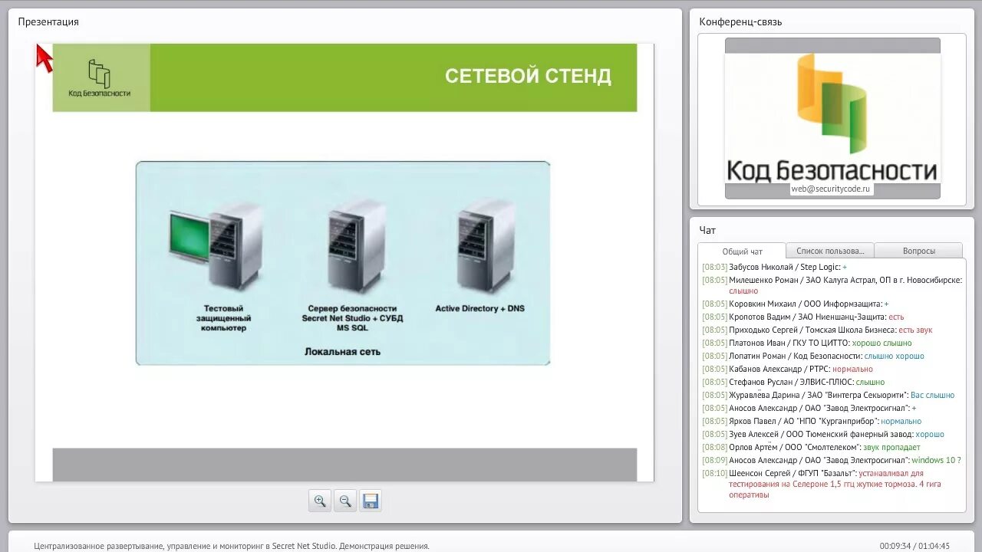Click the 00:09:34 / 01:04:45 time counter
982x552 pixels.
pos(914,546)
